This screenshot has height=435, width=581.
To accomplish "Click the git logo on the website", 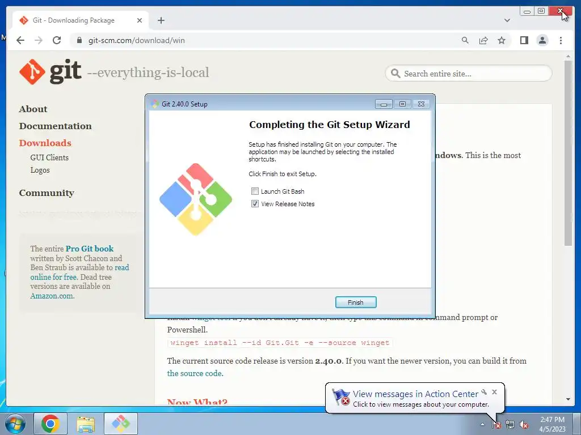I will coord(50,72).
